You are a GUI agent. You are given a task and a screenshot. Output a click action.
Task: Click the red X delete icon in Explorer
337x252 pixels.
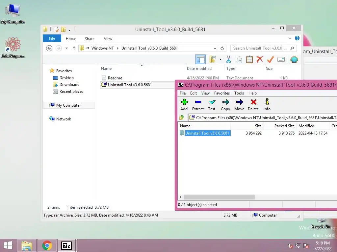(x=260, y=59)
